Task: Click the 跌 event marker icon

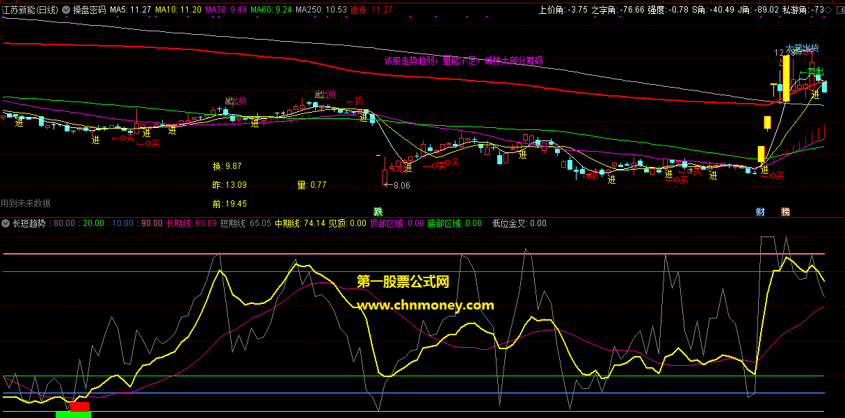Action: (x=378, y=211)
